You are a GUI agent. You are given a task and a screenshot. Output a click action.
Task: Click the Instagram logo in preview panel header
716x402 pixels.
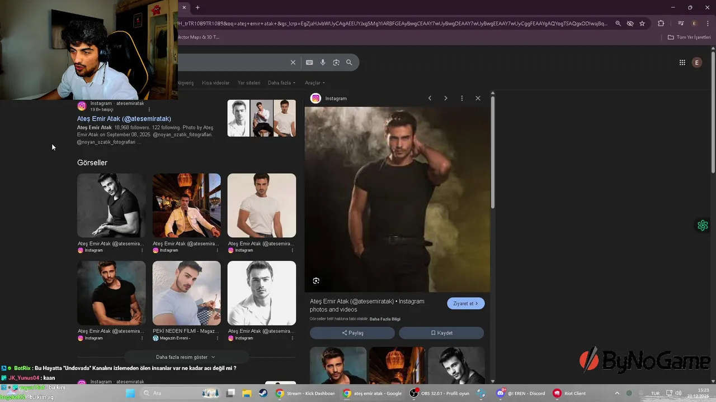pyautogui.click(x=315, y=98)
